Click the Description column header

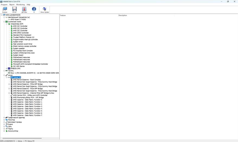[x=146, y=15]
